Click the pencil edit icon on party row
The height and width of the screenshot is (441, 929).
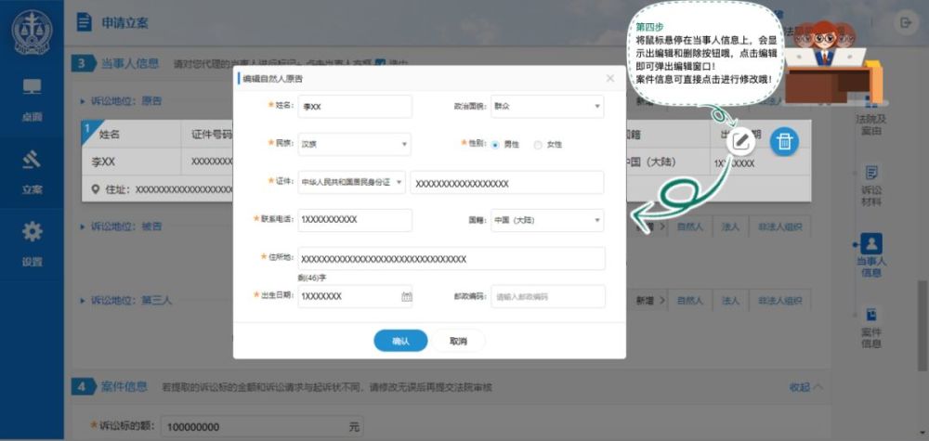tap(740, 141)
